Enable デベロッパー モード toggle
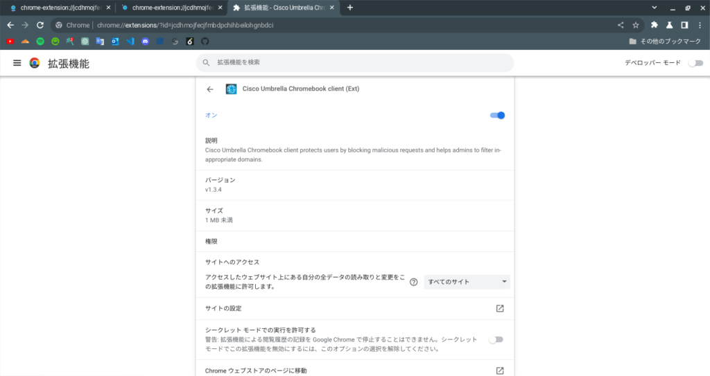Screen dimensions: 710x376 point(695,63)
